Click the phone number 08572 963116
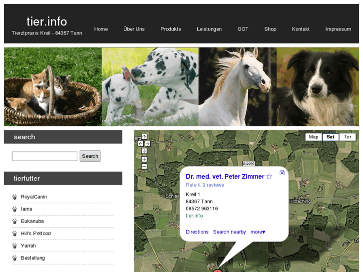This screenshot has height=272, width=363. click(x=202, y=209)
